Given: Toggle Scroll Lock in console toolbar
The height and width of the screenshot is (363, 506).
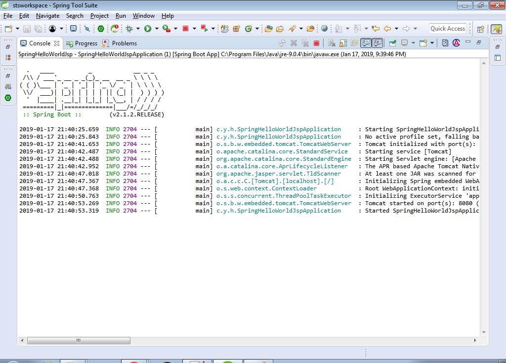Looking at the screenshot, I should [x=343, y=43].
